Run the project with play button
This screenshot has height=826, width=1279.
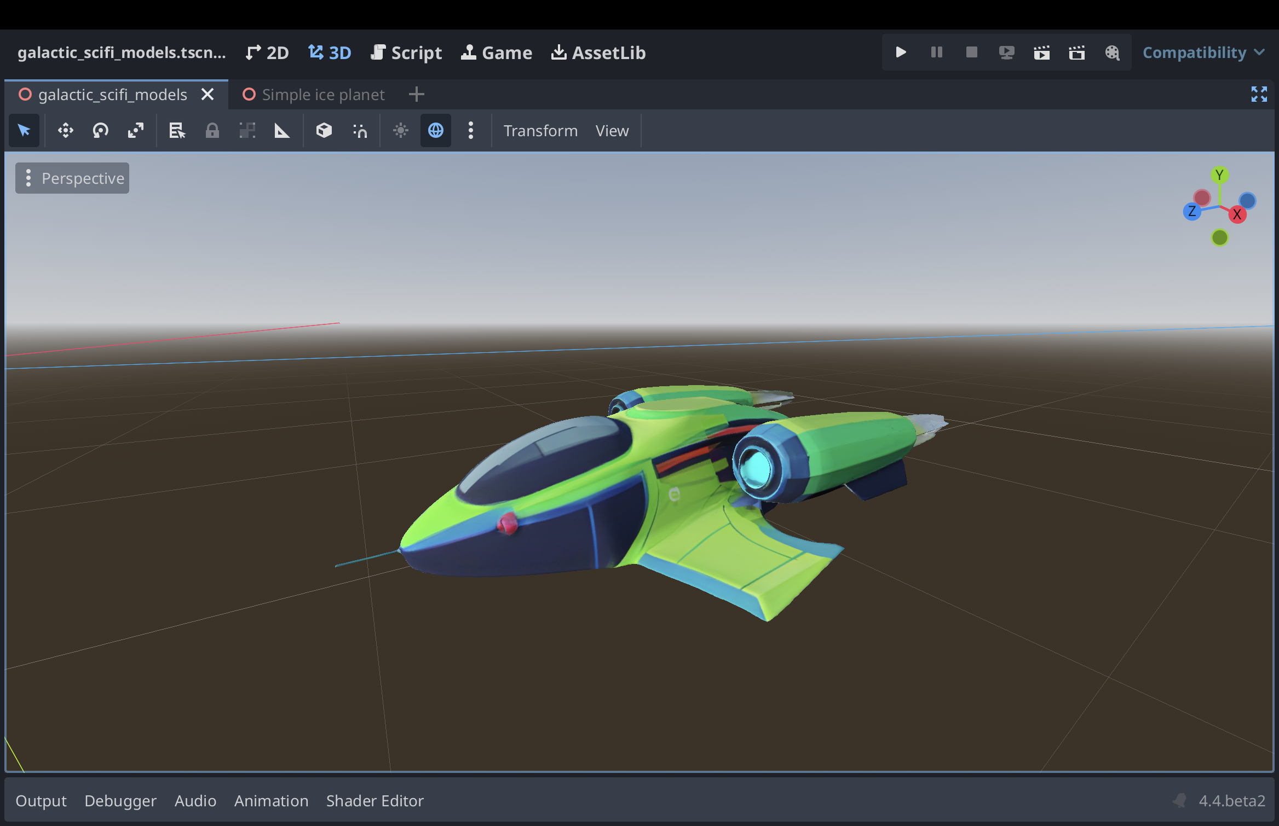(901, 53)
